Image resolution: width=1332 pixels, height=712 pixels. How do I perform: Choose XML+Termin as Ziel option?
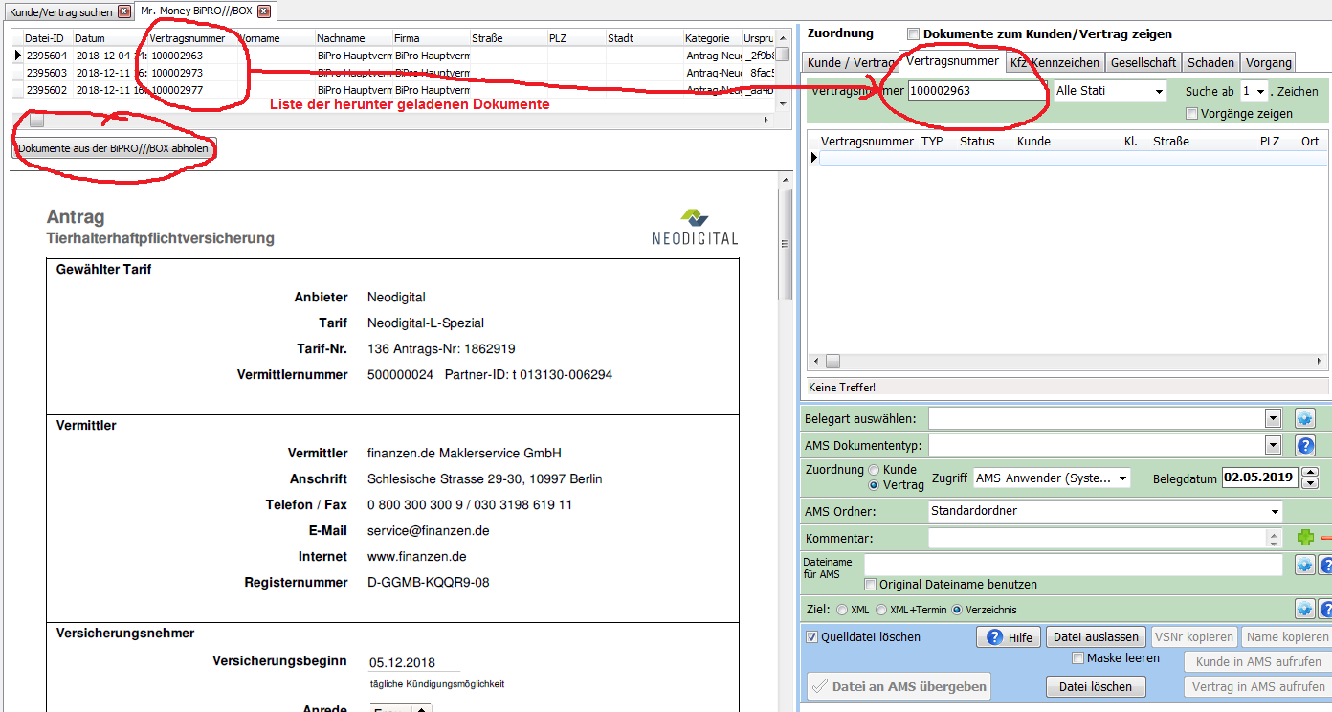pos(881,610)
